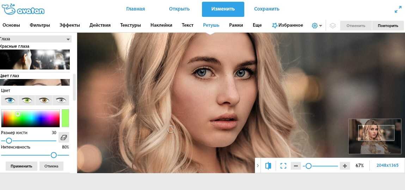Click the zoom out minus button

tap(296, 166)
